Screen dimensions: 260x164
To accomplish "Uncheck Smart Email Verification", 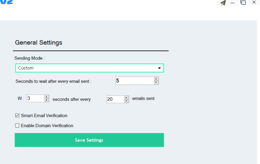I will (x=17, y=116).
